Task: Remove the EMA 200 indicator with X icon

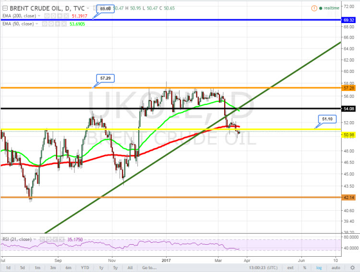Action: point(66,16)
